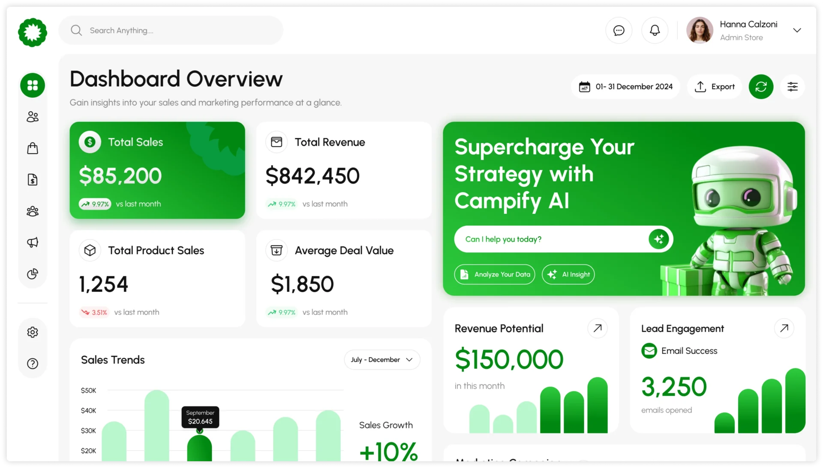Image resolution: width=823 pixels, height=468 pixels.
Task: Click the Average Deal Value inbox icon
Action: (276, 250)
